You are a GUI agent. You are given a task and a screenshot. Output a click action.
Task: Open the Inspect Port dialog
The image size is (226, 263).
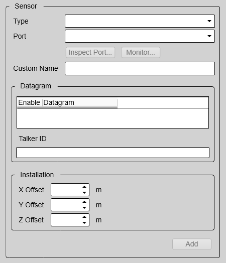(90, 52)
